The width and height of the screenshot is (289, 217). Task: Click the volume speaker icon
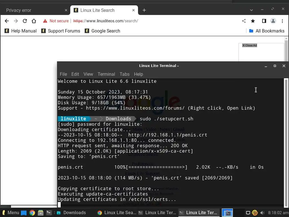[262, 213]
